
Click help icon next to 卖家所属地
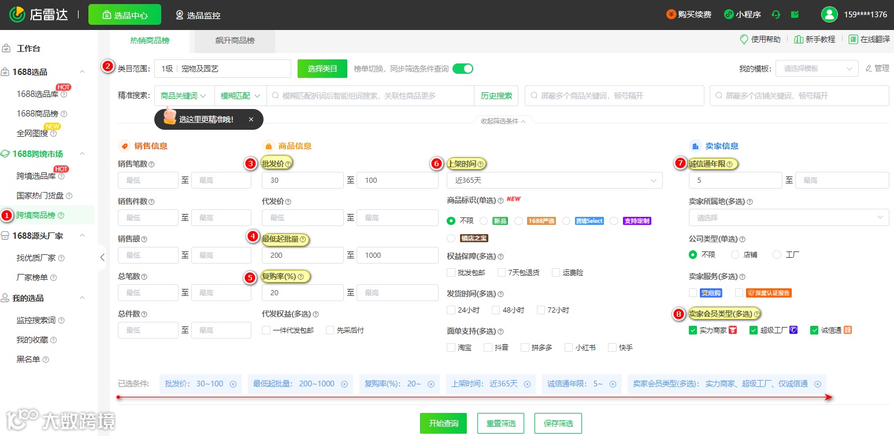click(750, 202)
